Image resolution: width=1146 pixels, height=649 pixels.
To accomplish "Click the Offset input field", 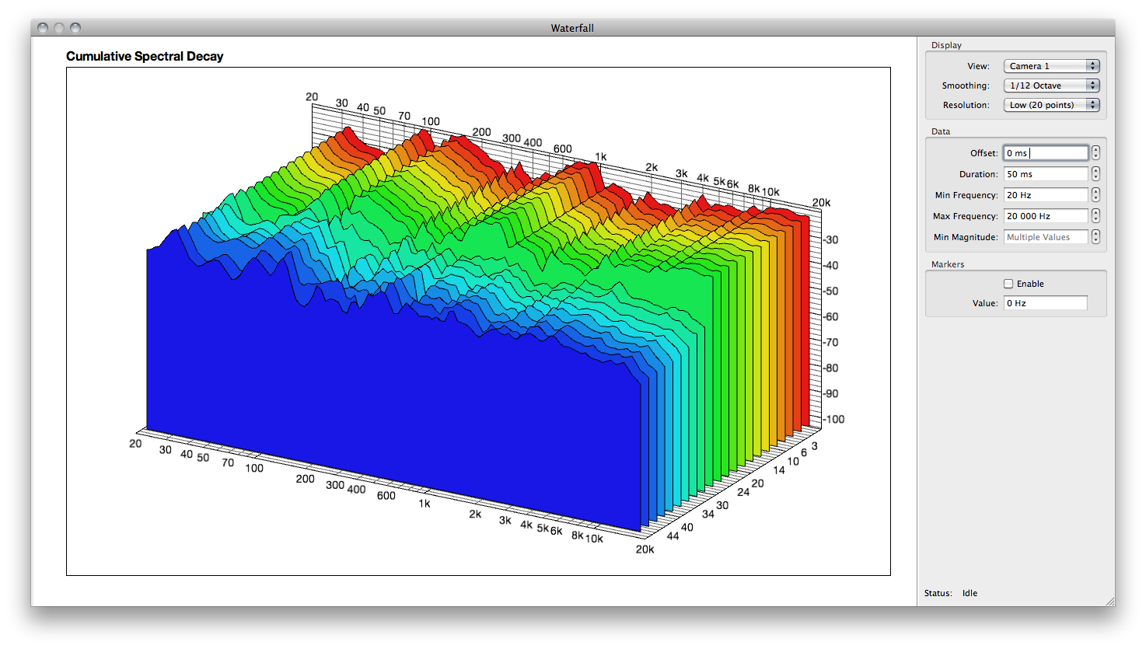I will pos(1046,153).
